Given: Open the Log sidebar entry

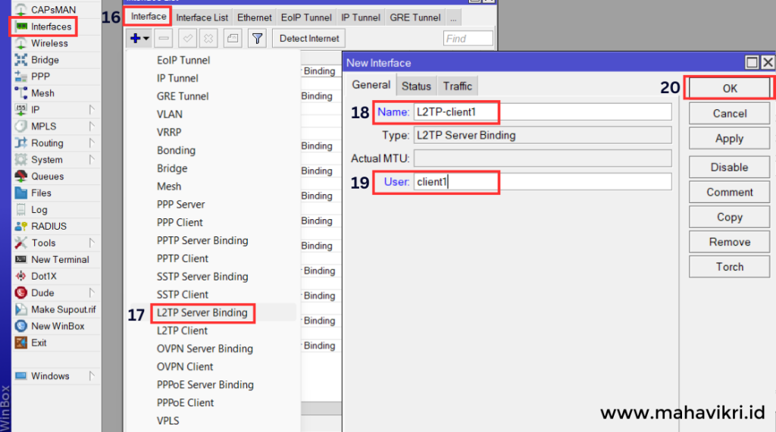Looking at the screenshot, I should pyautogui.click(x=39, y=210).
